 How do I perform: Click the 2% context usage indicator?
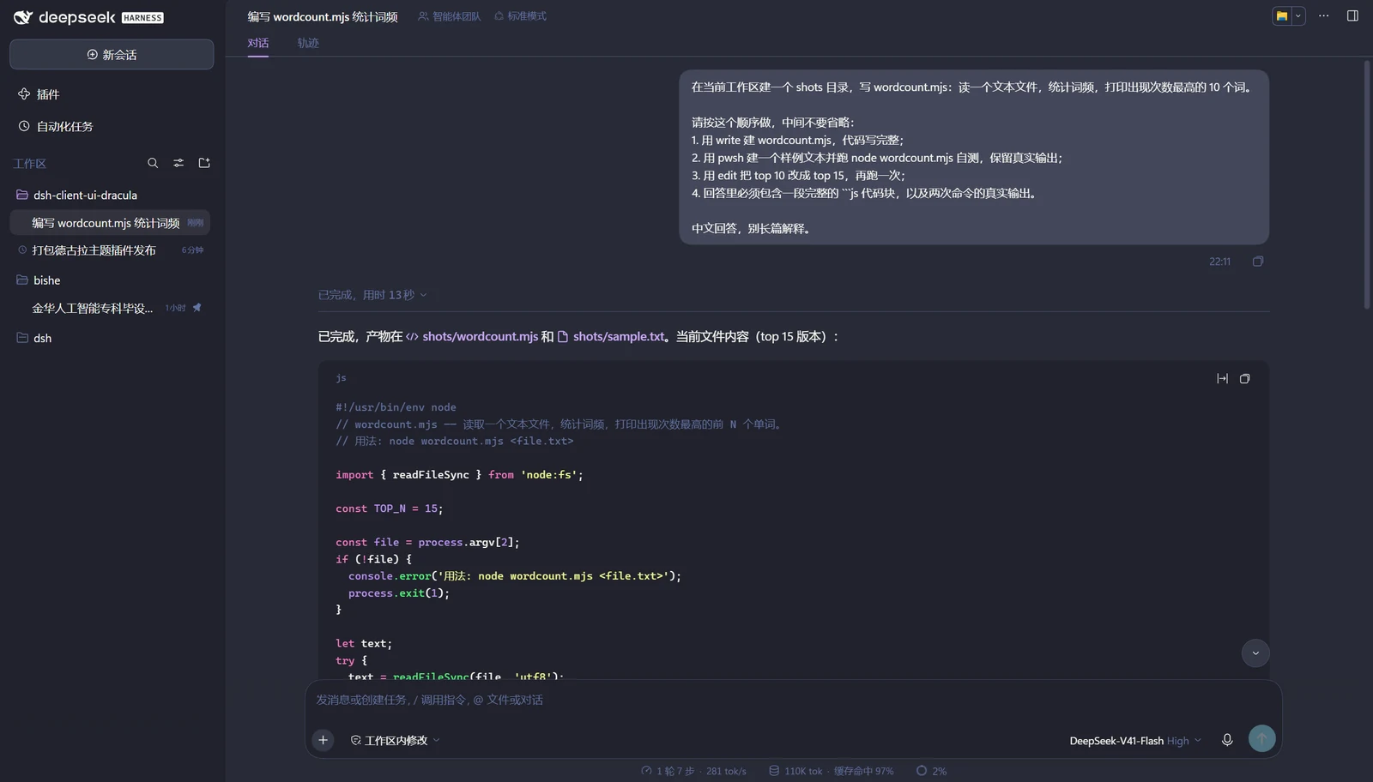pos(931,771)
